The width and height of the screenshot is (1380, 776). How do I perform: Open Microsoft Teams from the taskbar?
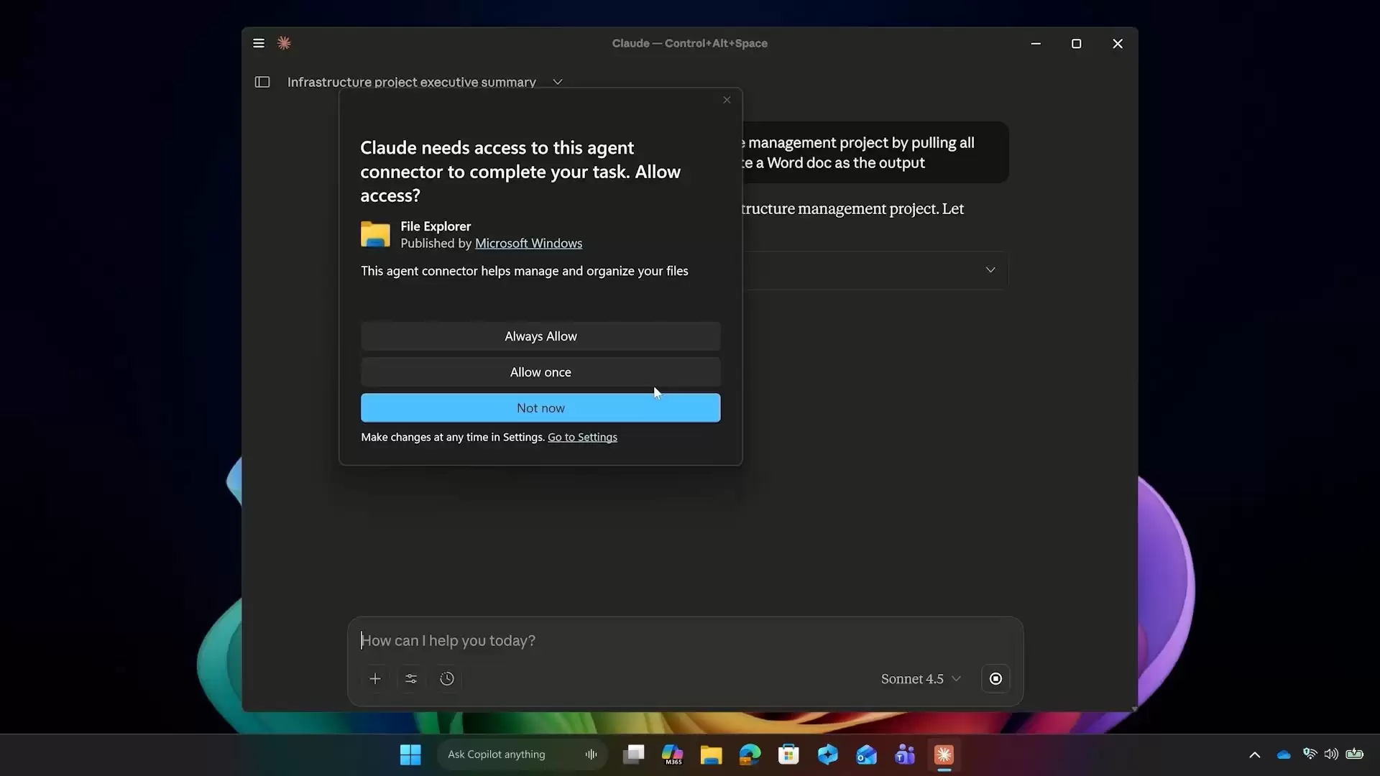(905, 754)
